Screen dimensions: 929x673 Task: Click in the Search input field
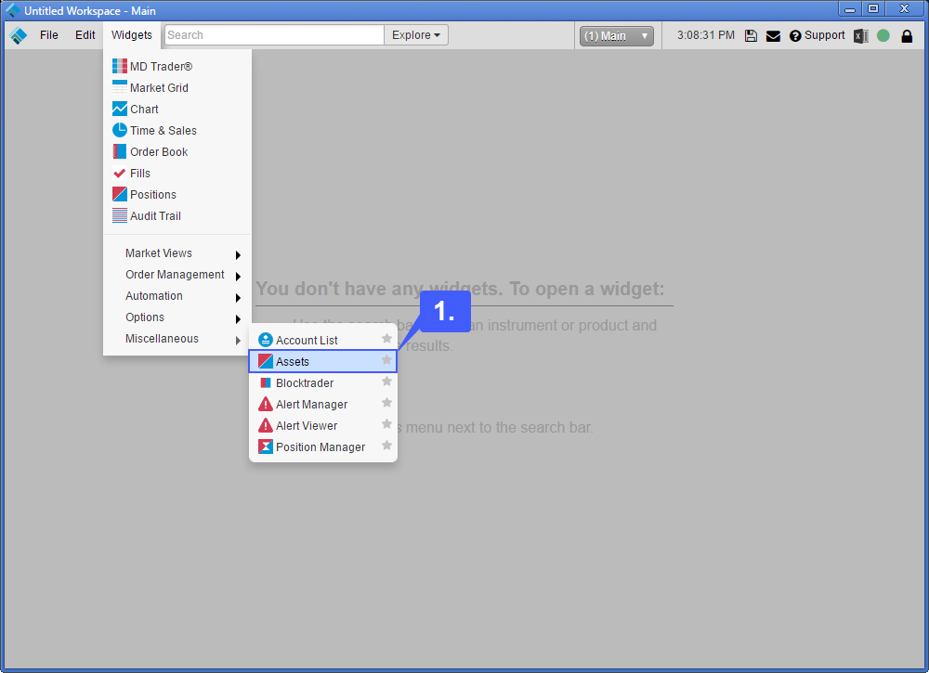point(274,35)
